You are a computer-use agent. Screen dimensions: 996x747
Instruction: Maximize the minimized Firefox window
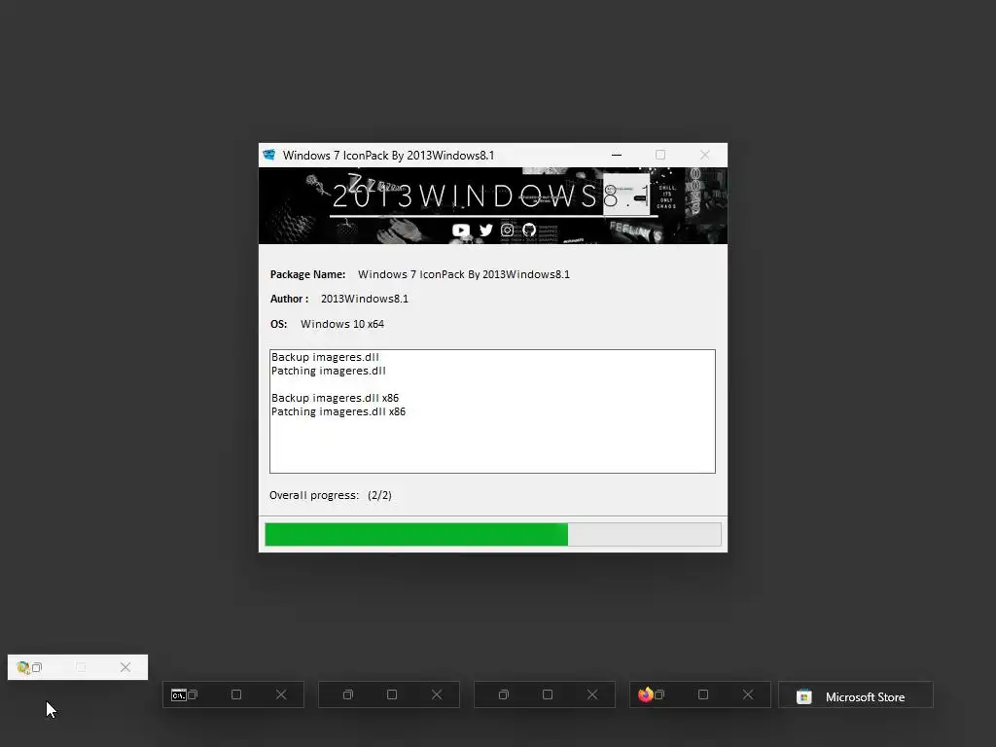tap(703, 694)
